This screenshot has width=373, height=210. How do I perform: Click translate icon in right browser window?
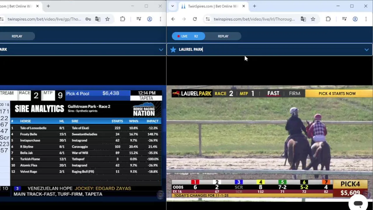[x=303, y=19]
